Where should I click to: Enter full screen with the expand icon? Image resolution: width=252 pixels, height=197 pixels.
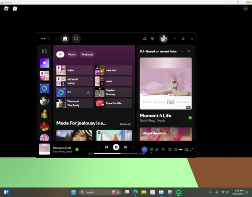192,150
